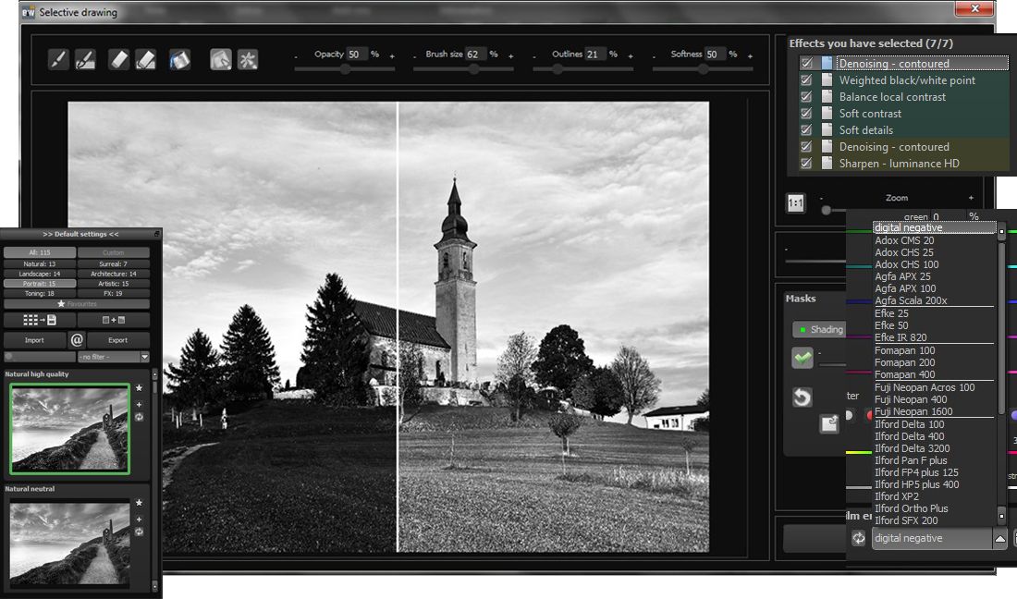Viewport: 1017px width, 599px height.
Task: Select the standard brush tool
Action: coord(58,57)
